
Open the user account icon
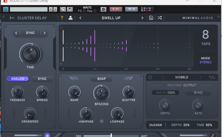click(70, 18)
